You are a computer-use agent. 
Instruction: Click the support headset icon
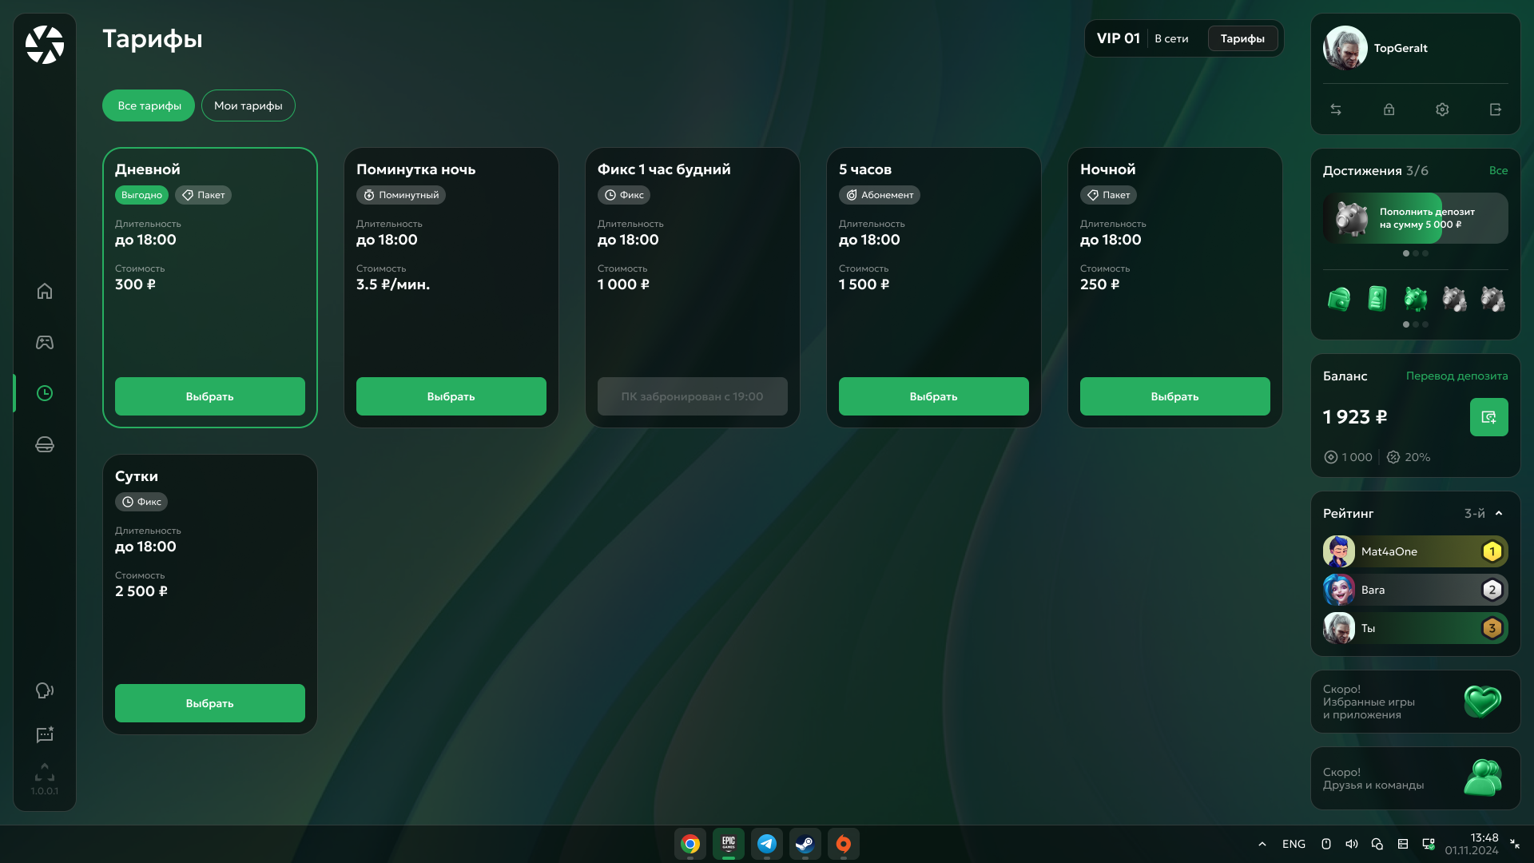click(45, 690)
